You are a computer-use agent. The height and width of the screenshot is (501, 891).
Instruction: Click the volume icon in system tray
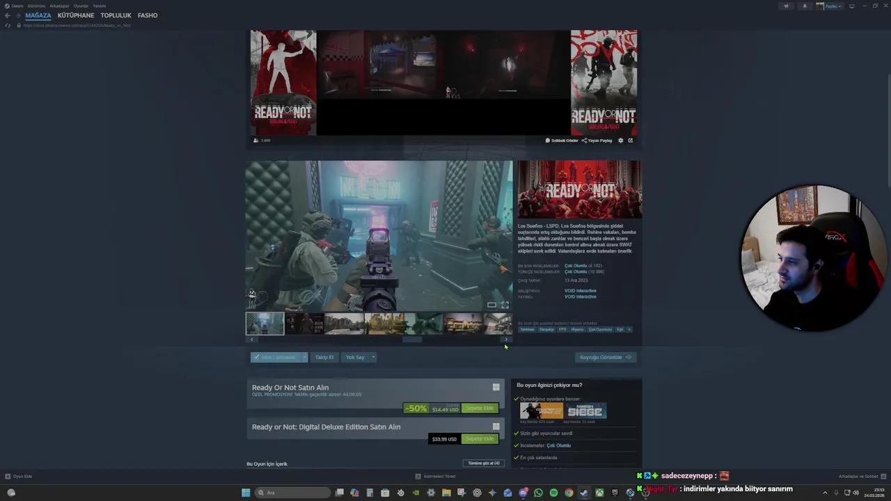(x=855, y=493)
